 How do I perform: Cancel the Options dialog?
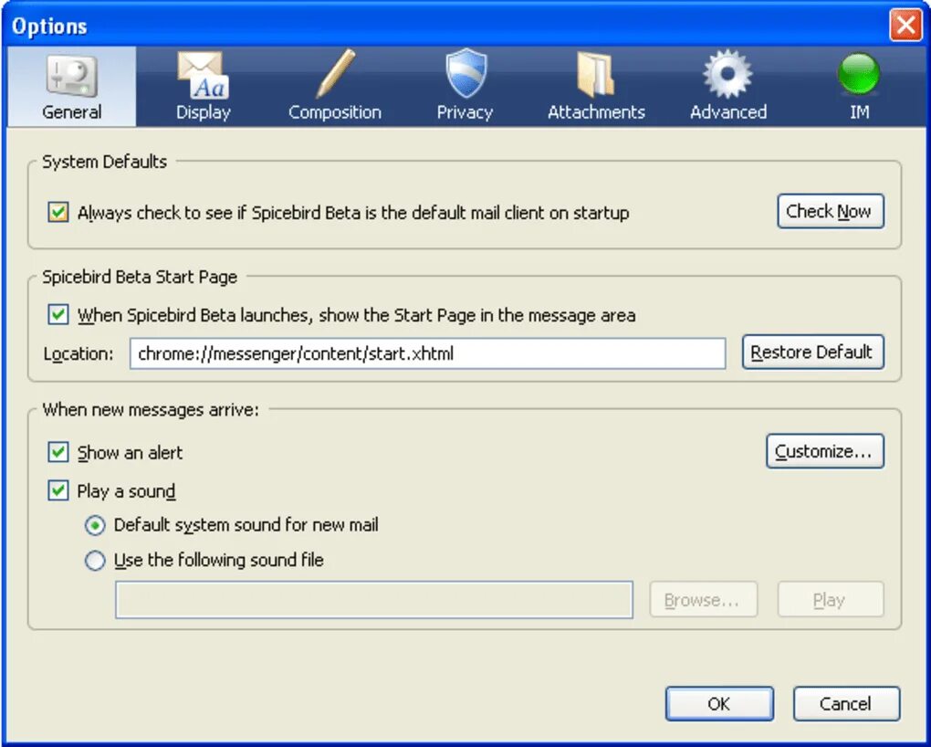[x=847, y=703]
